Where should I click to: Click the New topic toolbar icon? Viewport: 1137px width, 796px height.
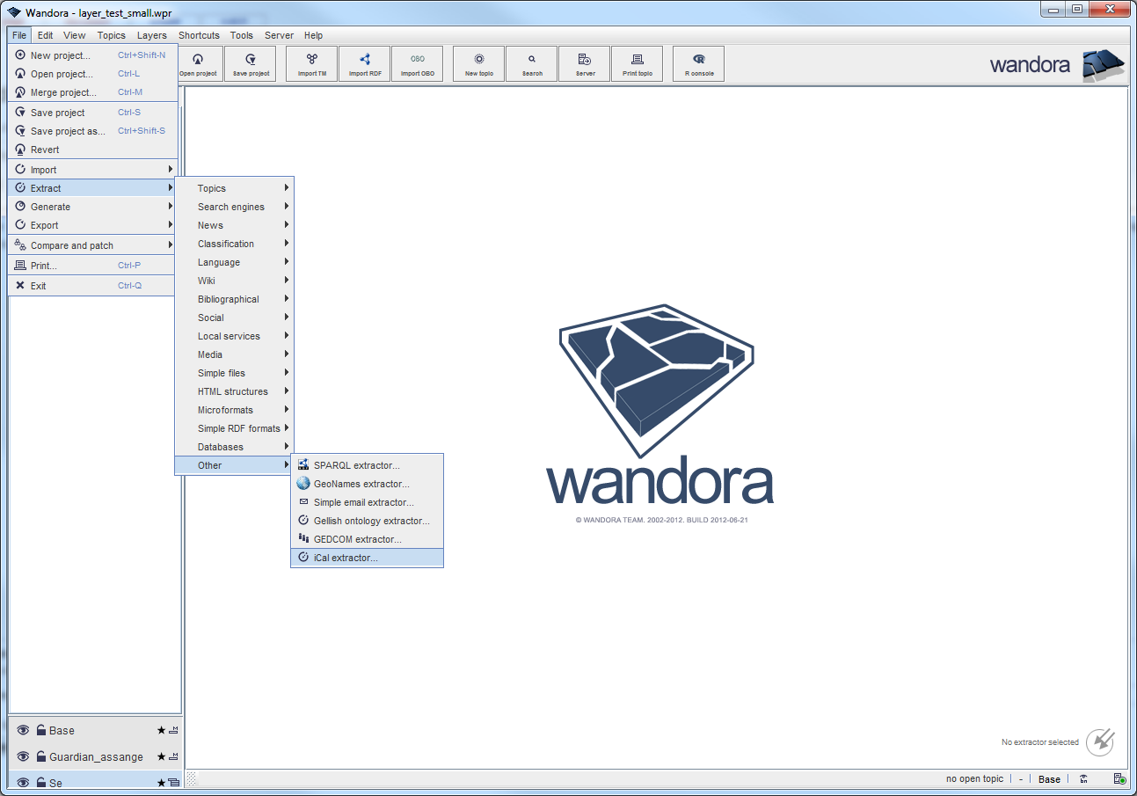coord(478,63)
